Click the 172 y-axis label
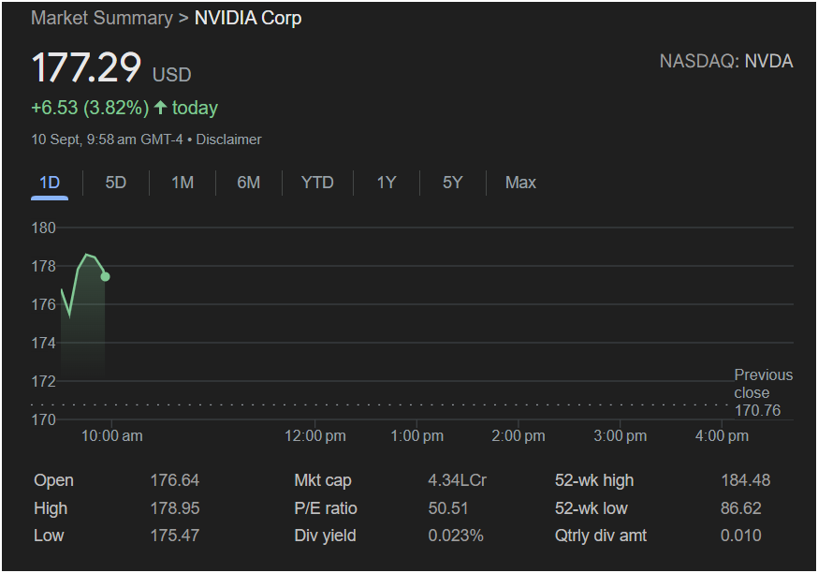Viewport: 818px width, 573px height. click(x=43, y=381)
